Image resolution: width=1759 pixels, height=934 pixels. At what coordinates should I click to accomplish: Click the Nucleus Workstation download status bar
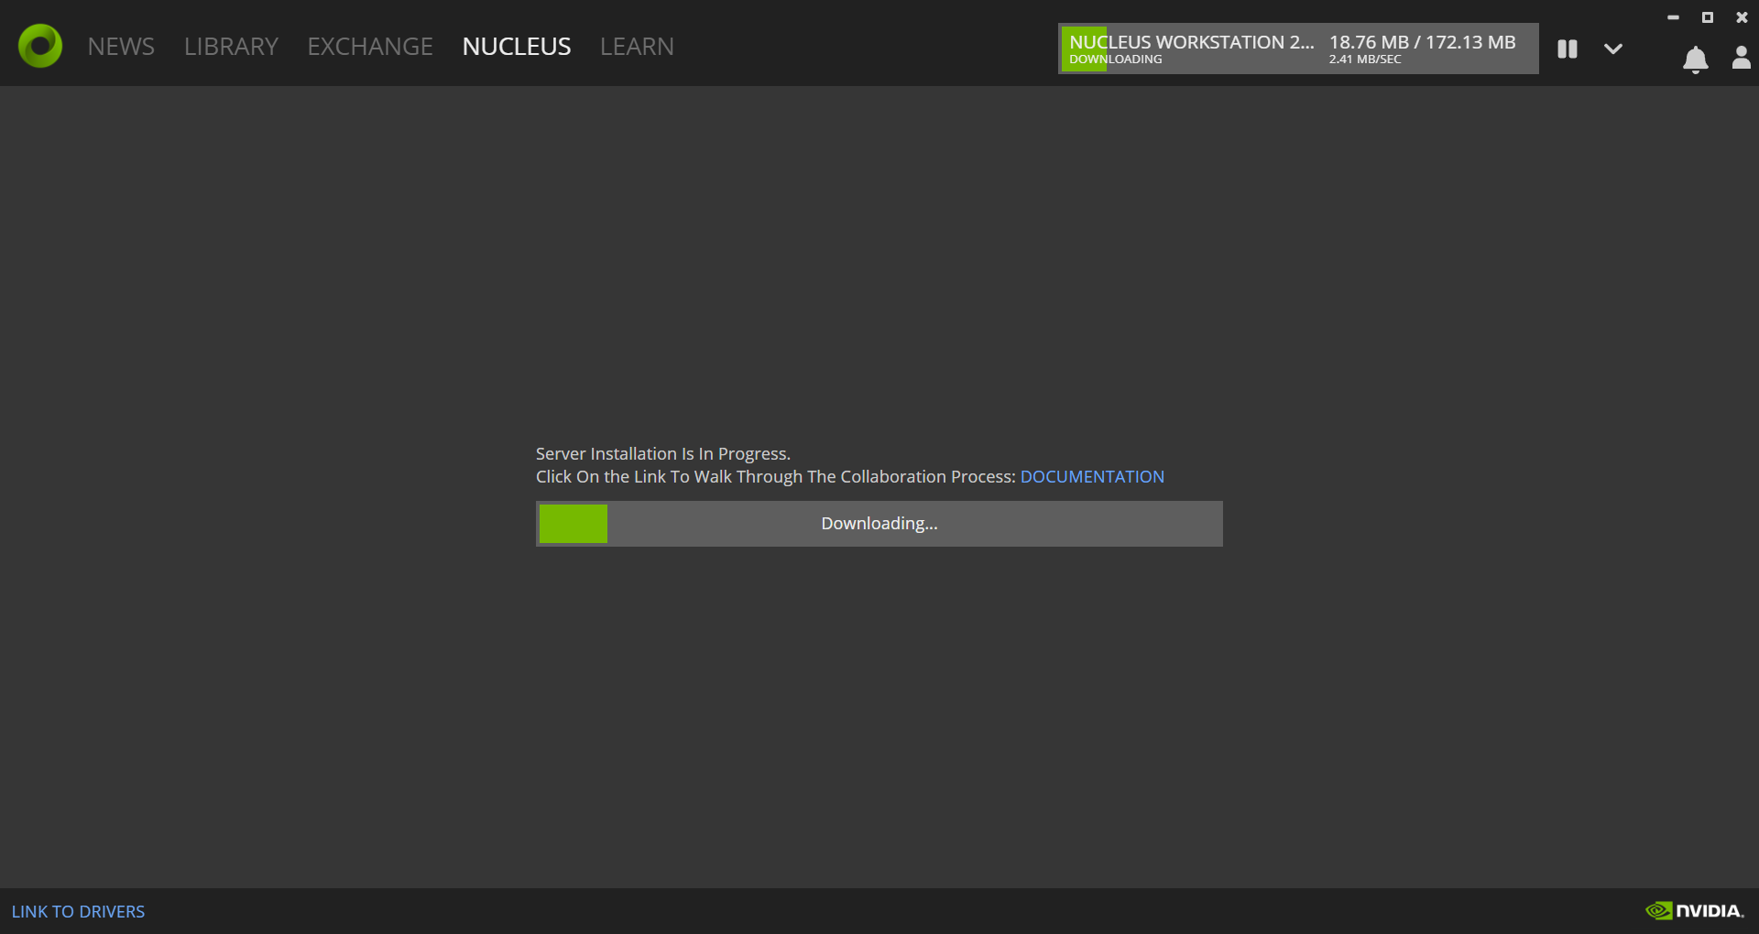[1298, 49]
